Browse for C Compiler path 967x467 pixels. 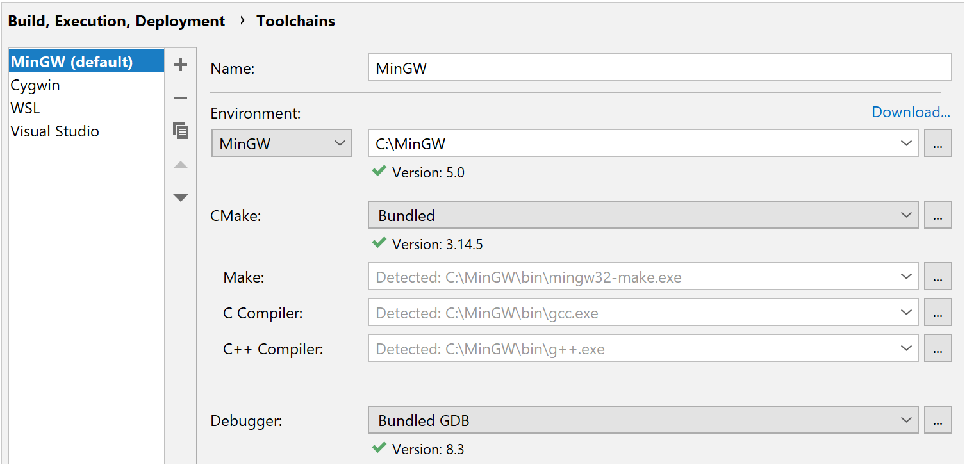pyautogui.click(x=938, y=312)
